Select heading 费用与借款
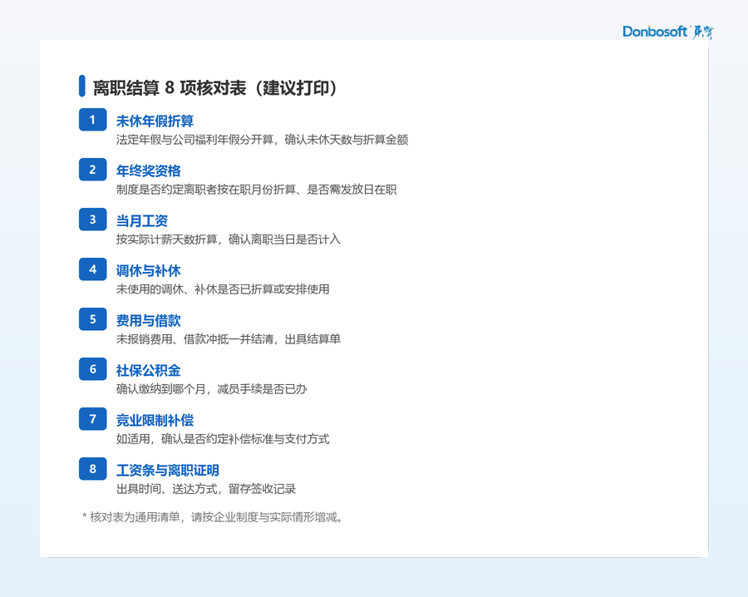The width and height of the screenshot is (748, 597). click(149, 321)
